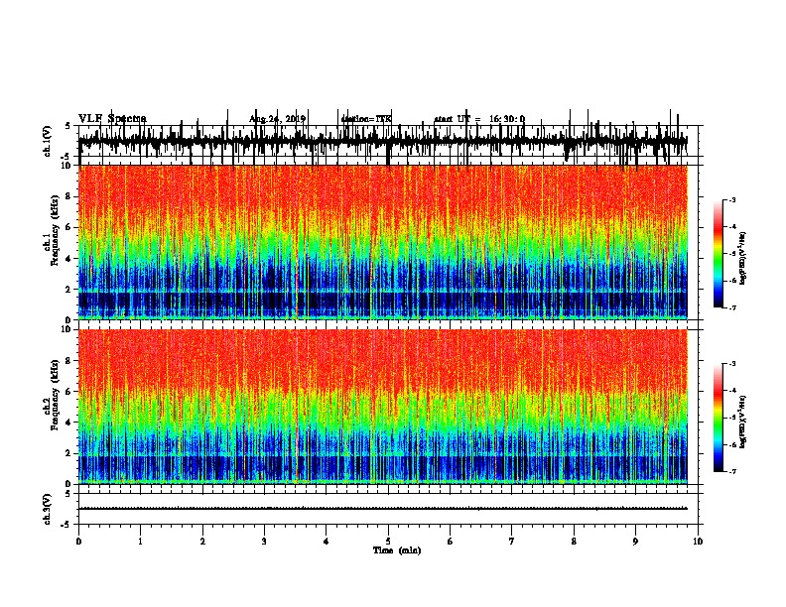Click the time axis tick label "9"
The width and height of the screenshot is (786, 607).
635,542
